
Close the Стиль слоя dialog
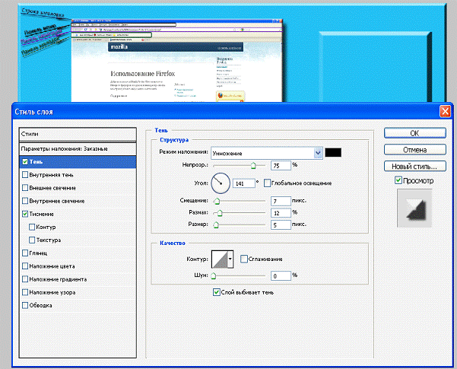click(445, 111)
